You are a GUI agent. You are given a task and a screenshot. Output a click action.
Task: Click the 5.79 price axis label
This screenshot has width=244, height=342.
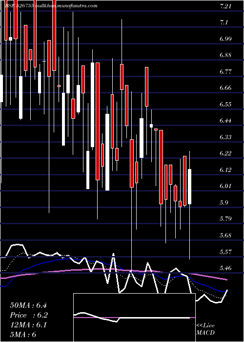225,218
